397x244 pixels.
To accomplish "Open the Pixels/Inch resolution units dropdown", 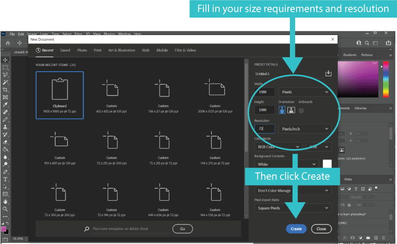I will 304,128.
